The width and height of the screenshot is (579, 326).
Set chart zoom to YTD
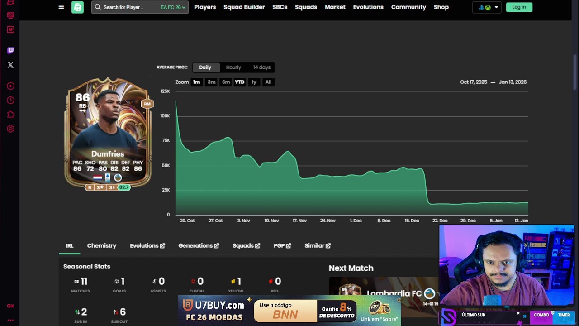(240, 82)
